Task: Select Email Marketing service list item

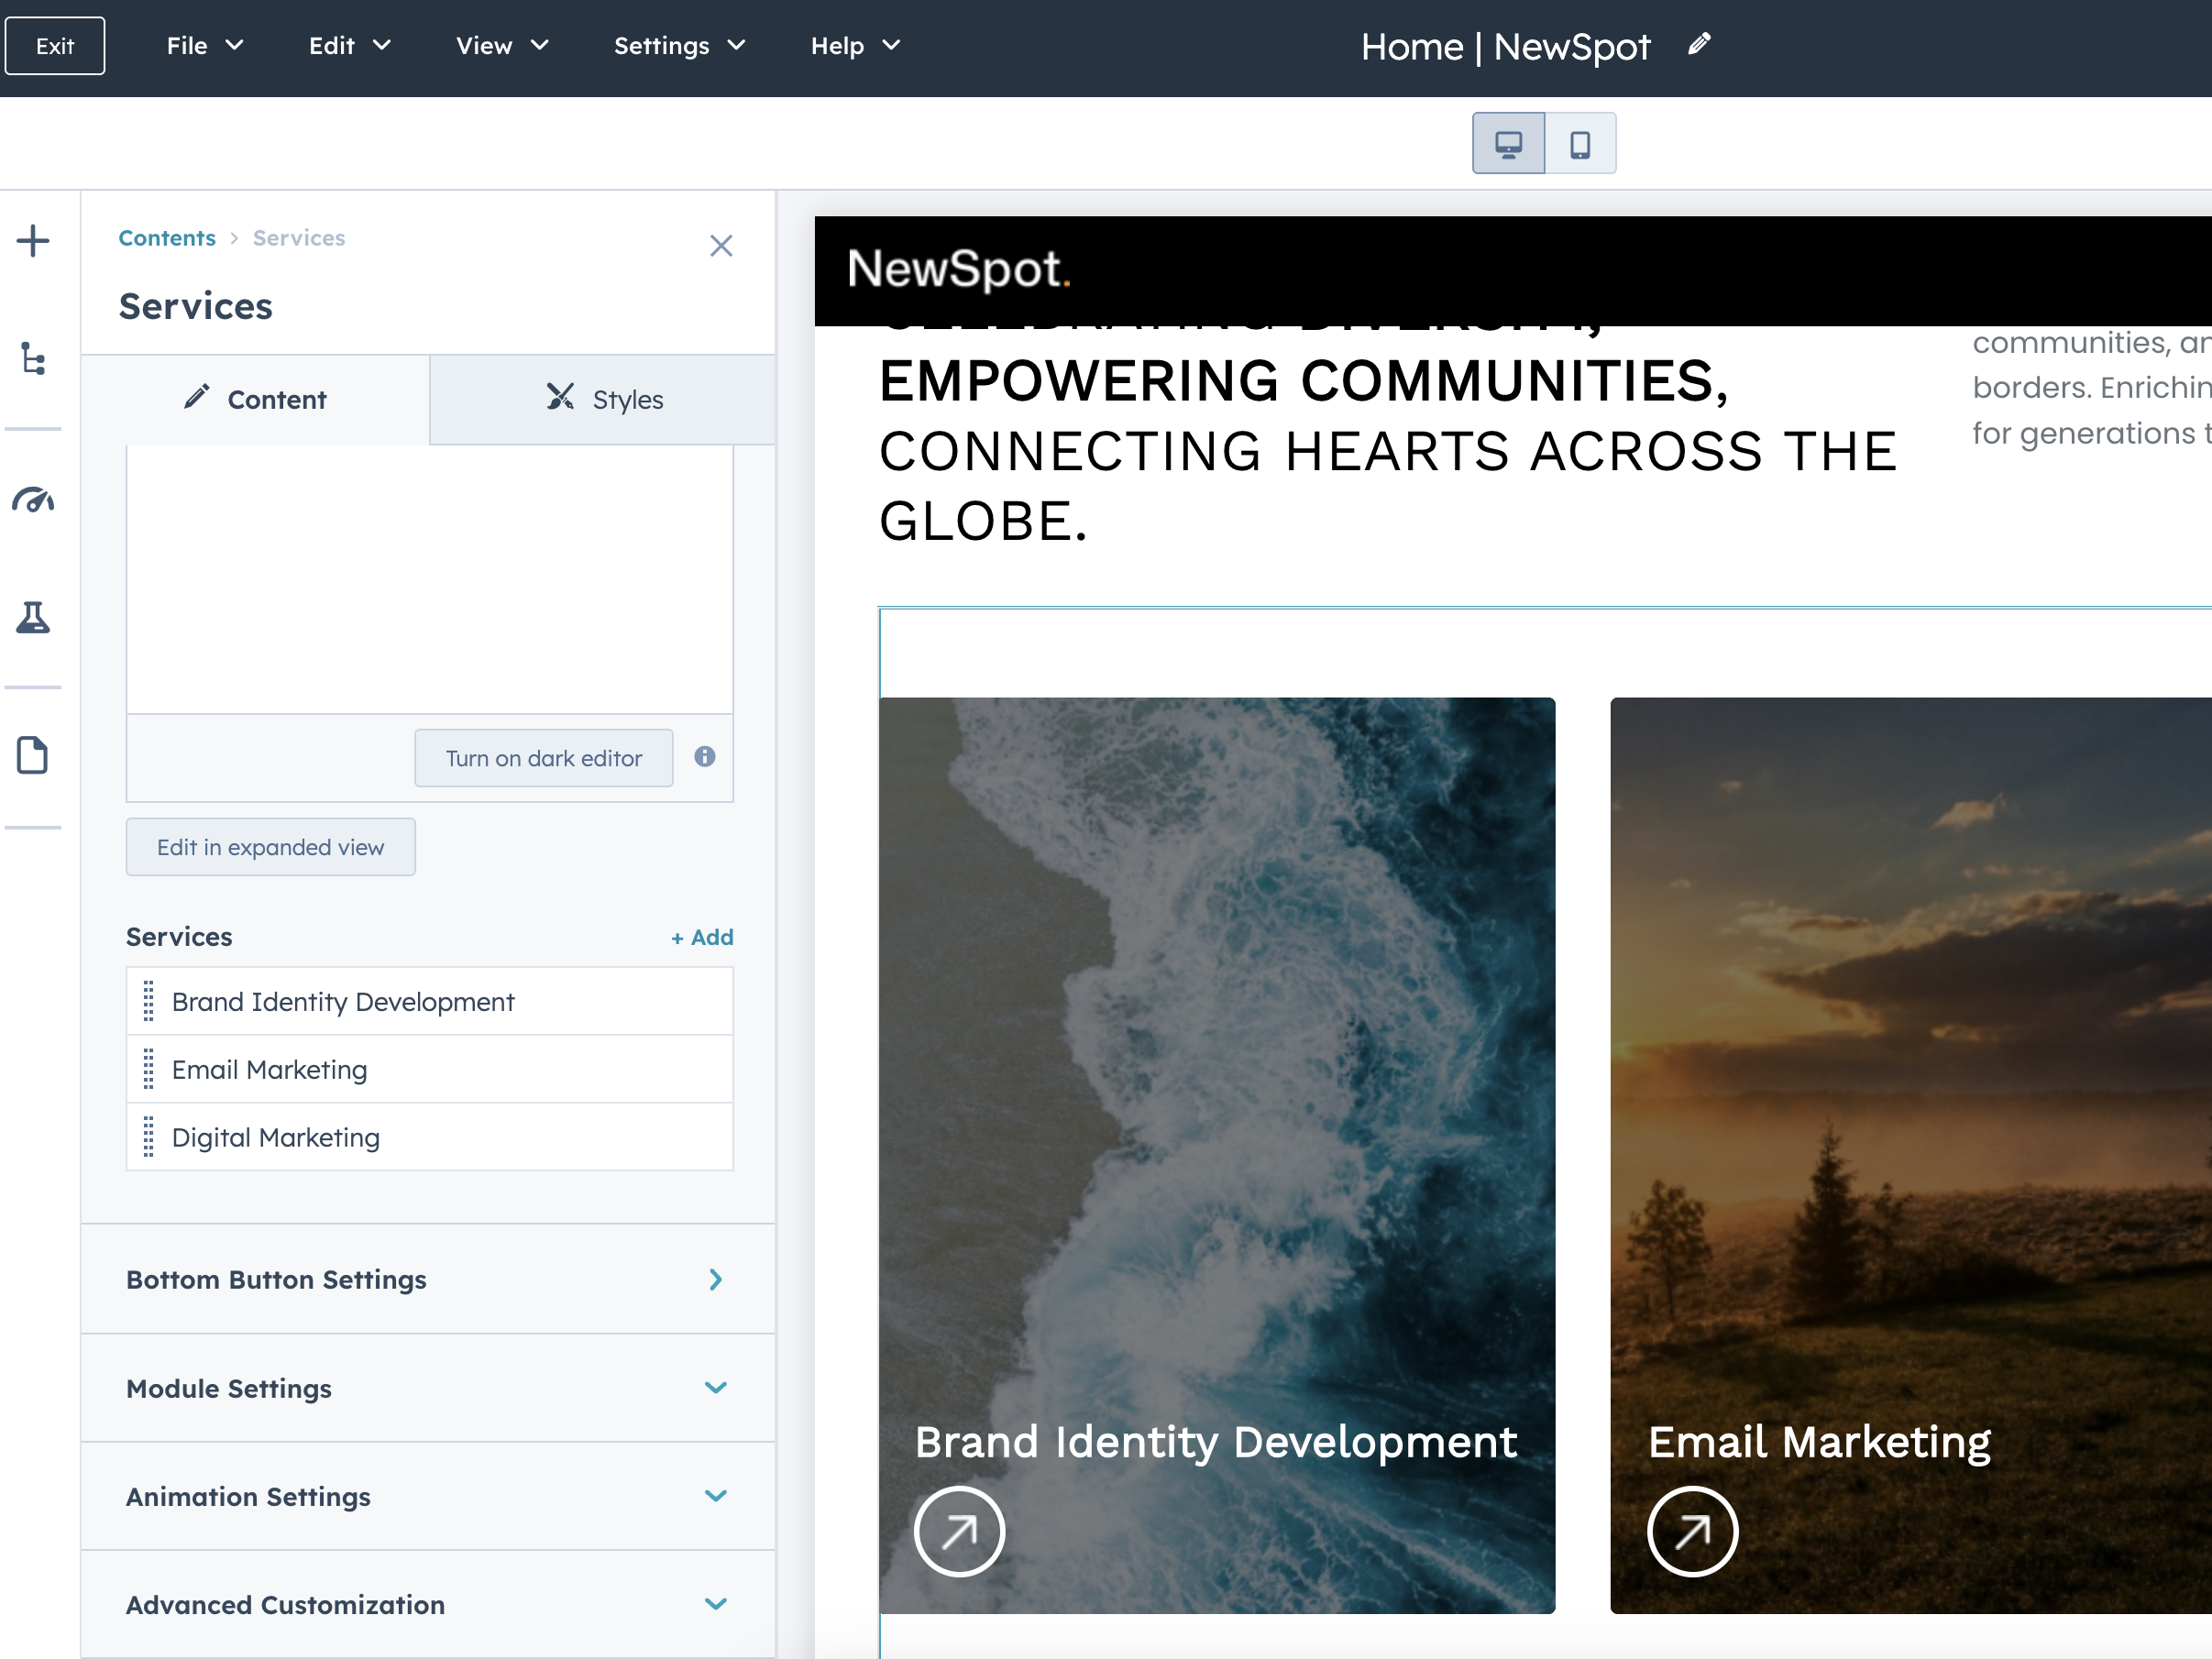Action: 429,1070
